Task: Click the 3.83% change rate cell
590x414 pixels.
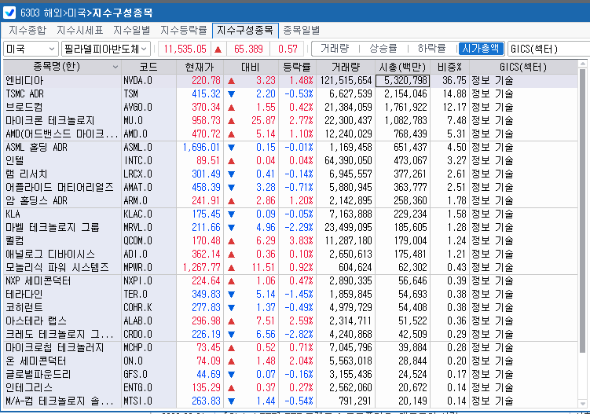Action: point(297,241)
